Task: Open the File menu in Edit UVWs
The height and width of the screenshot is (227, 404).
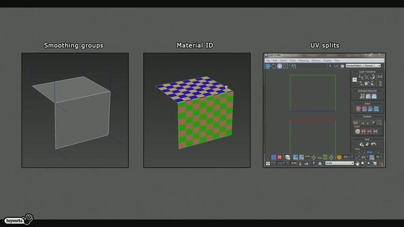Action: (x=268, y=61)
